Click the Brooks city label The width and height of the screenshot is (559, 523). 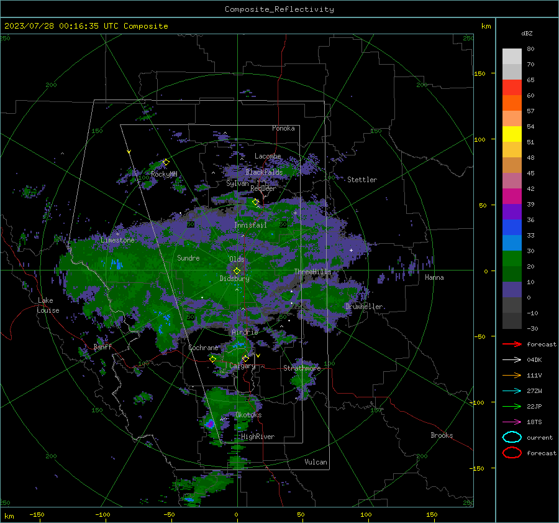[x=442, y=435]
